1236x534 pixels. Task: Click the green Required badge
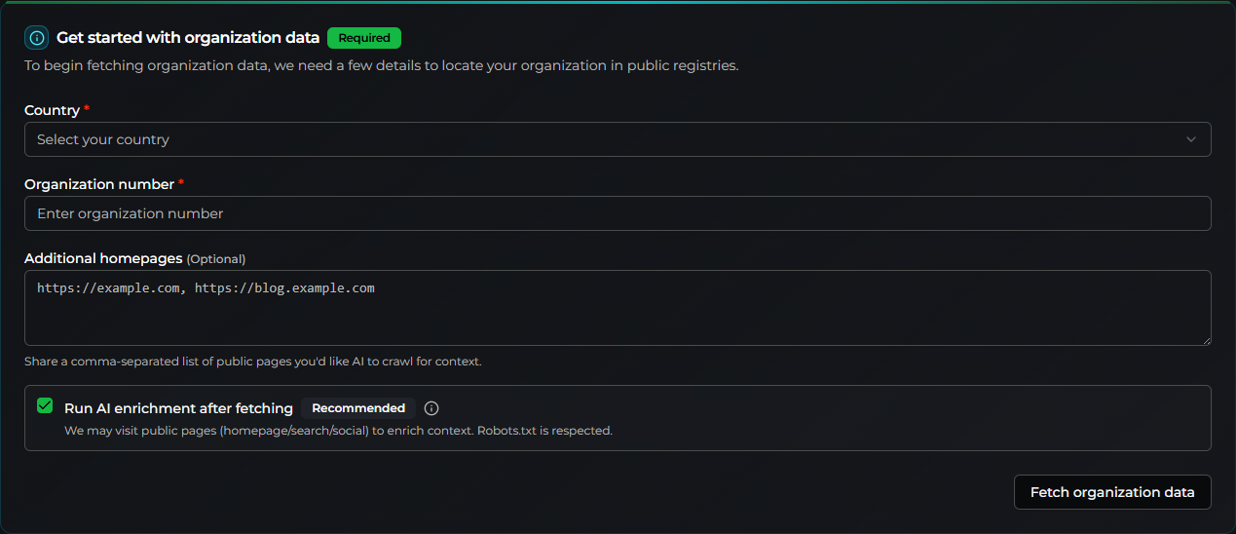(x=364, y=38)
